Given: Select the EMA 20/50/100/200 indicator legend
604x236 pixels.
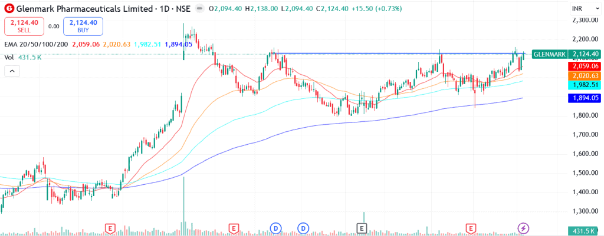Looking at the screenshot, I should 35,44.
